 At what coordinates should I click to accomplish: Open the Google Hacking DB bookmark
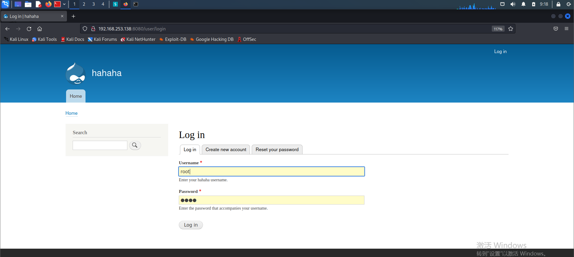tap(212, 39)
